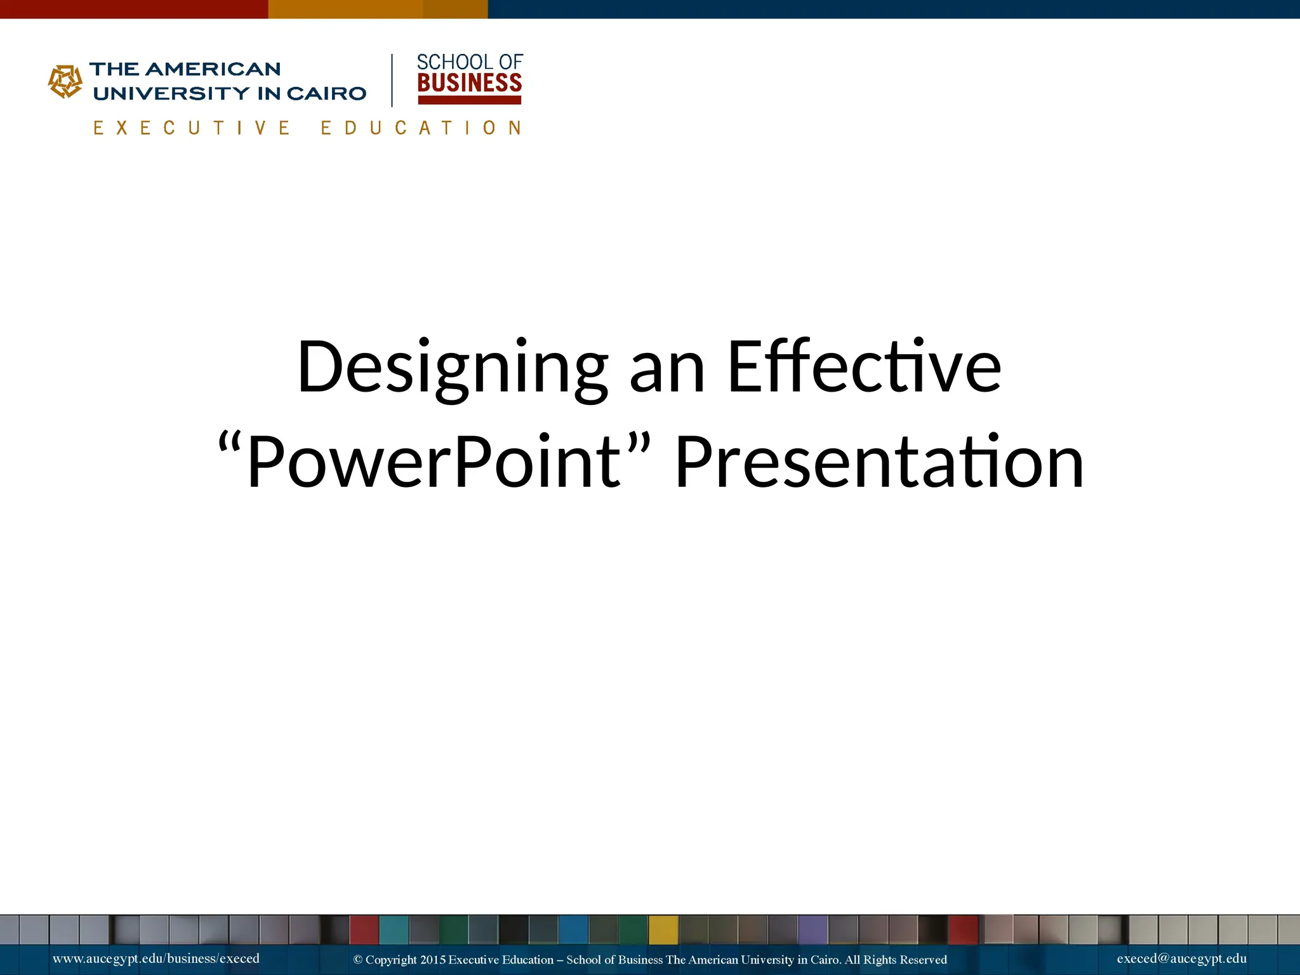This screenshot has width=1300, height=975.
Task: Click the dark red segment of top bar
Action: pos(133,9)
